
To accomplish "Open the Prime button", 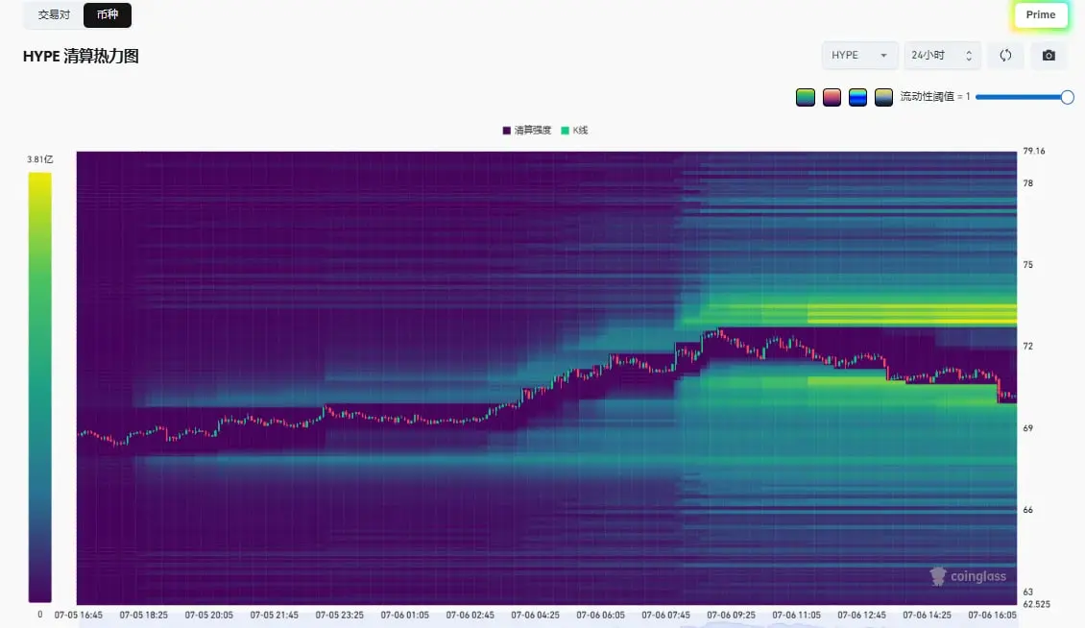I will [x=1041, y=14].
